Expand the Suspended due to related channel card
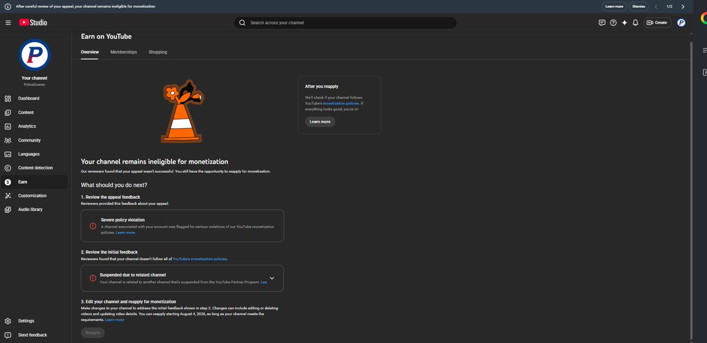This screenshot has width=707, height=343. coord(272,278)
